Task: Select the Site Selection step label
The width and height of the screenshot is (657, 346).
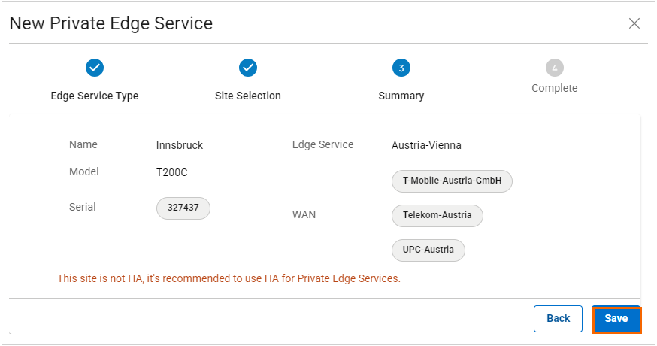Action: 248,96
